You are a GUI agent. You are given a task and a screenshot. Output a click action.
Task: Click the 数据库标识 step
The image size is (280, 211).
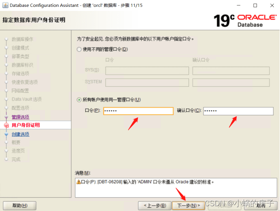(22, 65)
